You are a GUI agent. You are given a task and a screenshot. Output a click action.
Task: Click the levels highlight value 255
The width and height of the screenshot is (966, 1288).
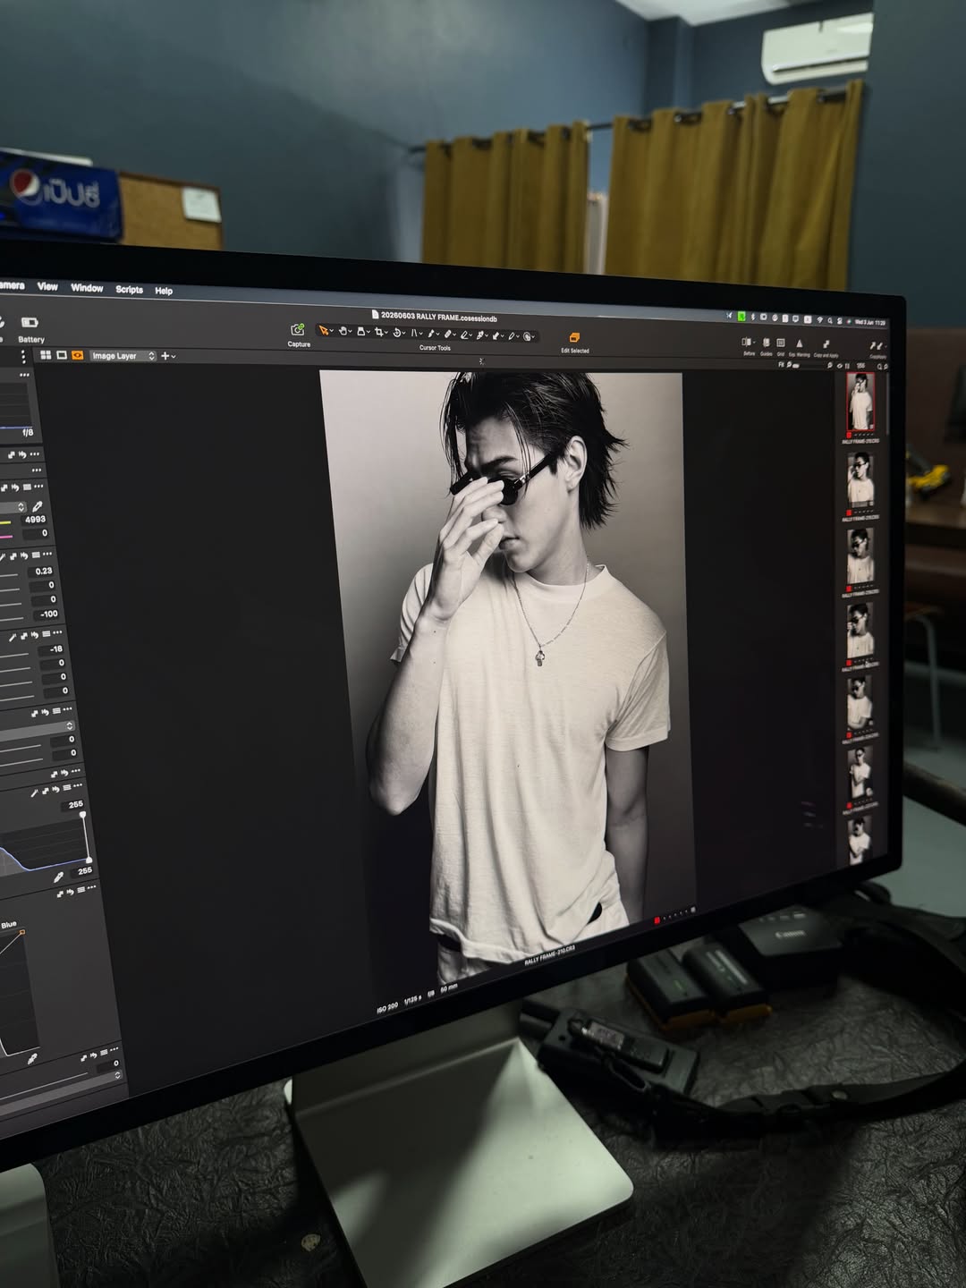pyautogui.click(x=72, y=805)
